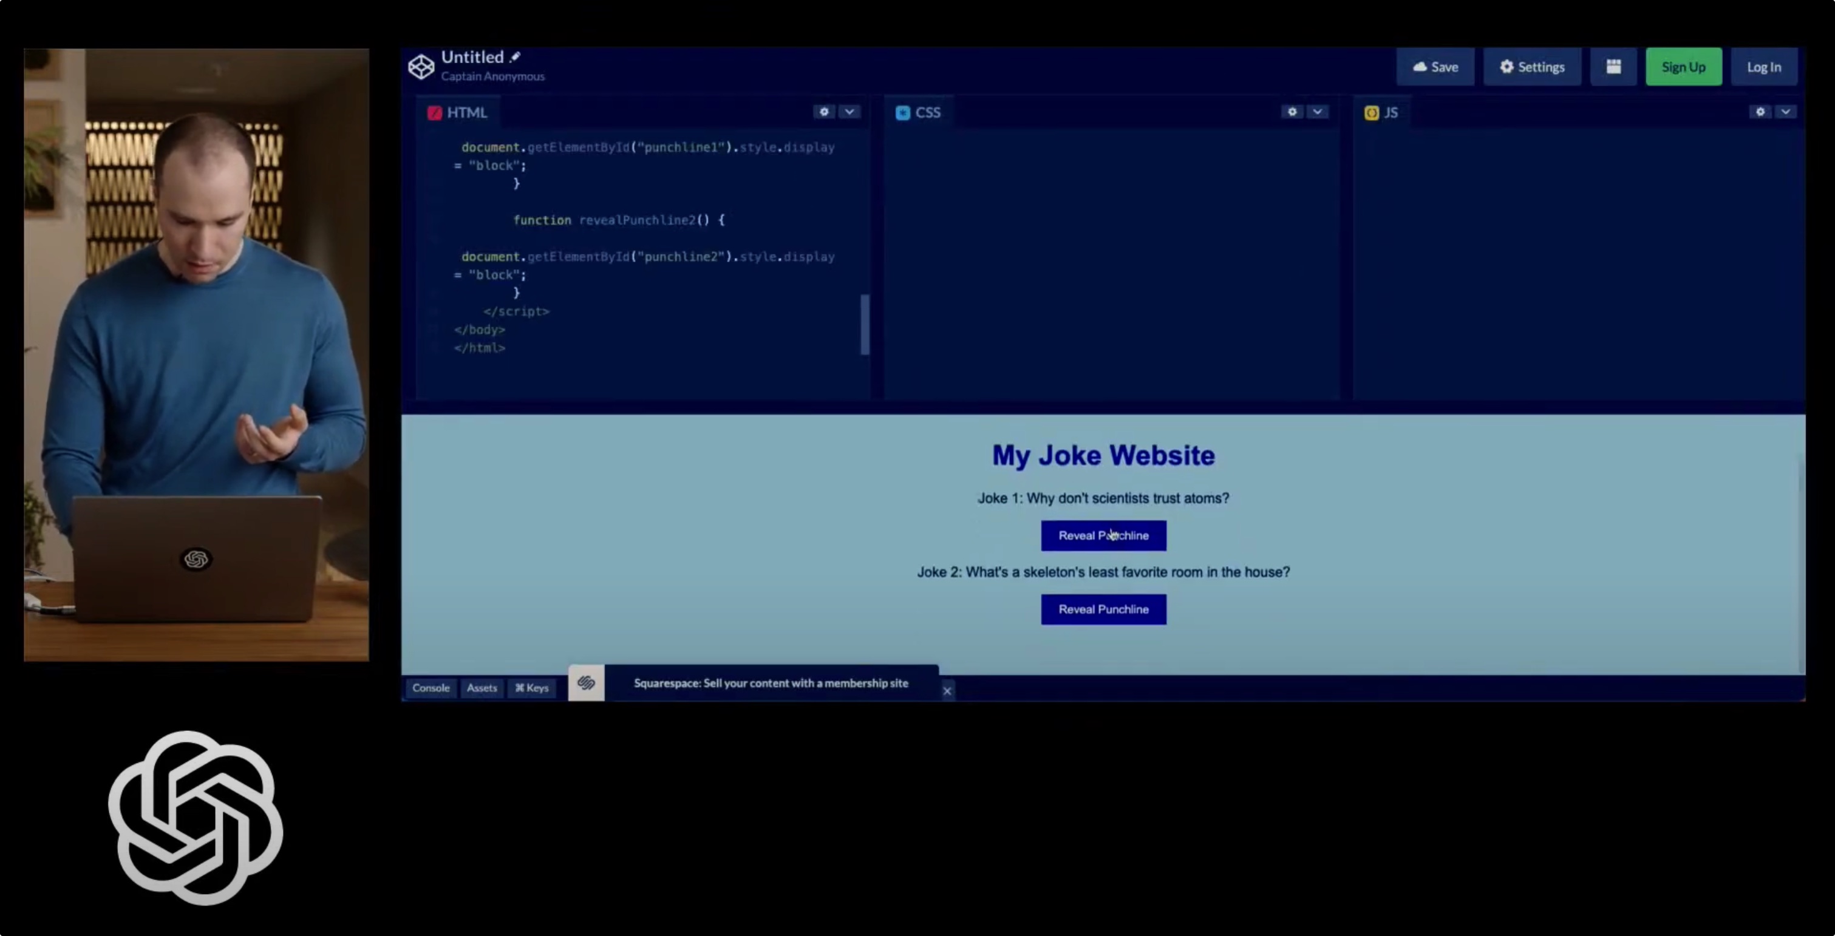Open the pen Settings button
Screen dimensions: 1835x936
click(x=1532, y=67)
